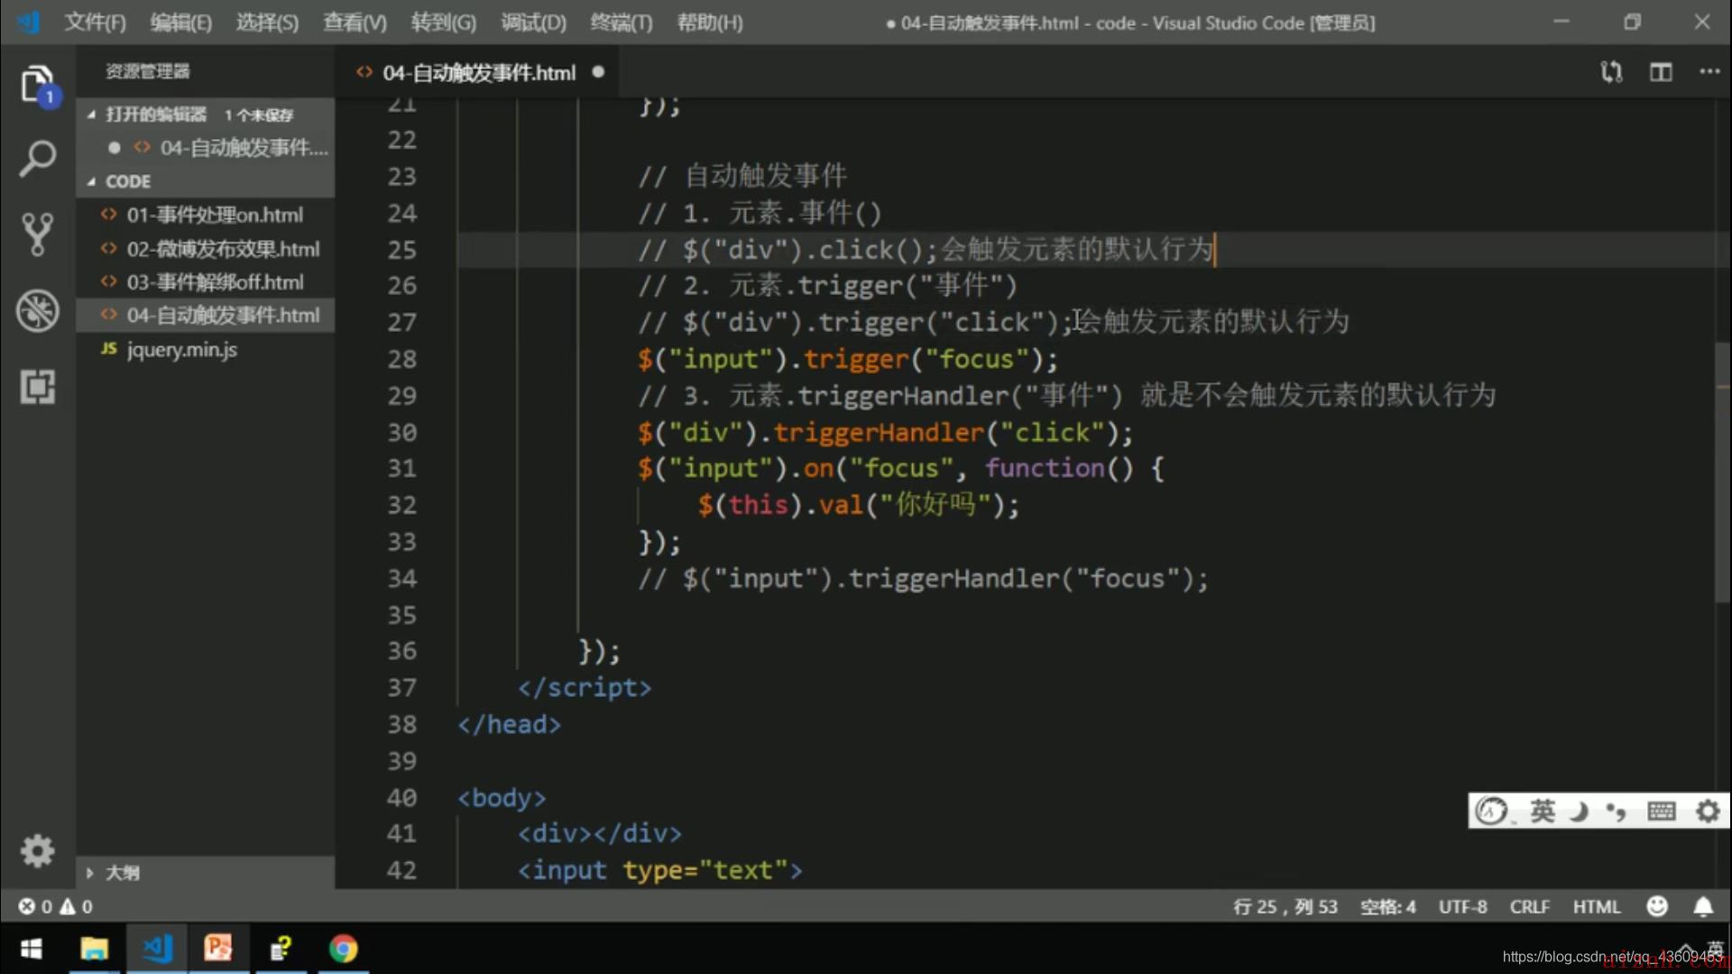Viewport: 1732px width, 974px height.
Task: Change encoding via UTF-8
Action: (1462, 906)
